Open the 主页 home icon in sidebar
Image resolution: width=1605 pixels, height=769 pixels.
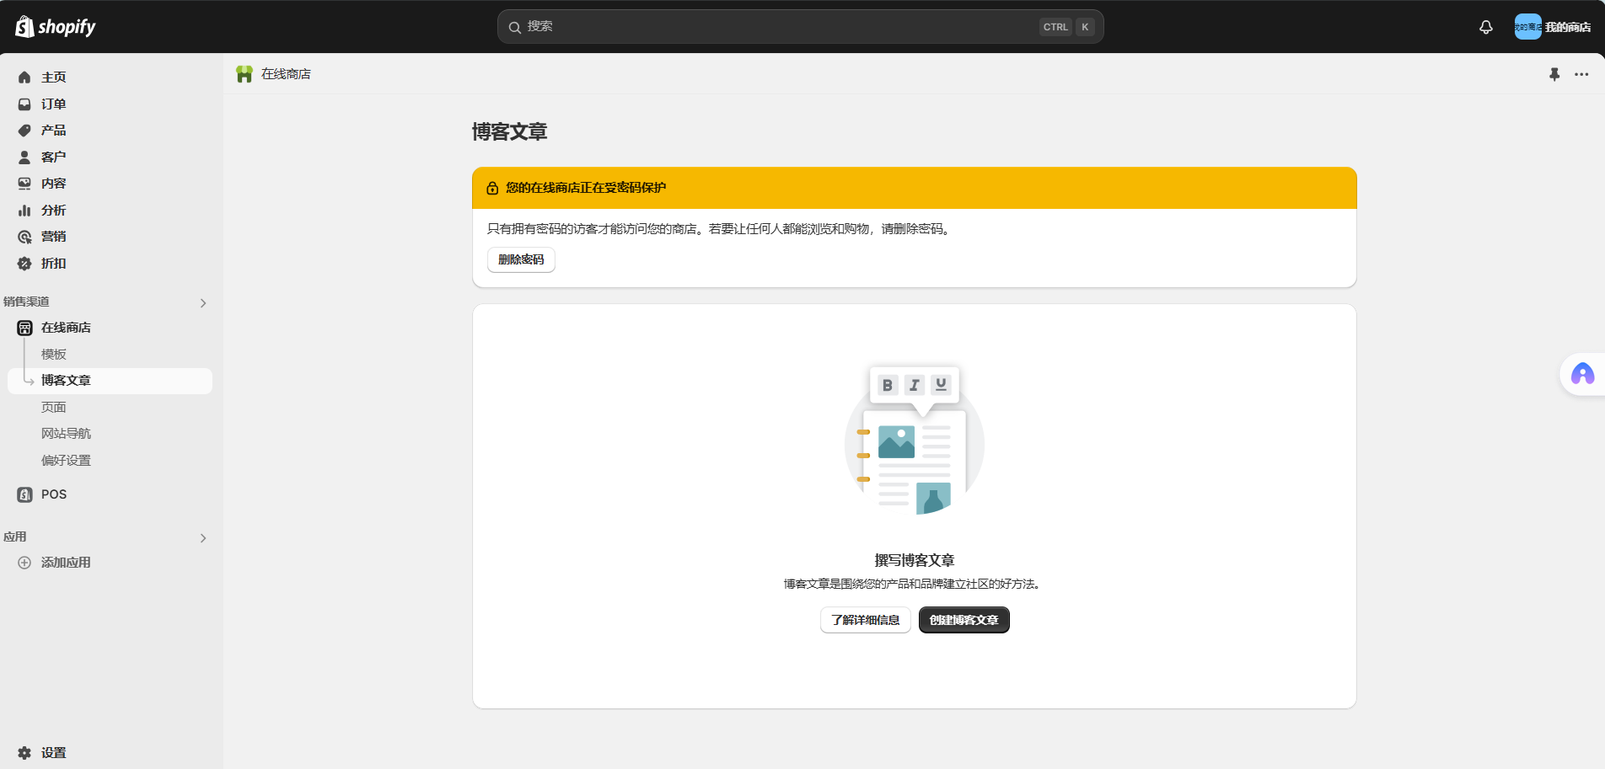tap(24, 77)
